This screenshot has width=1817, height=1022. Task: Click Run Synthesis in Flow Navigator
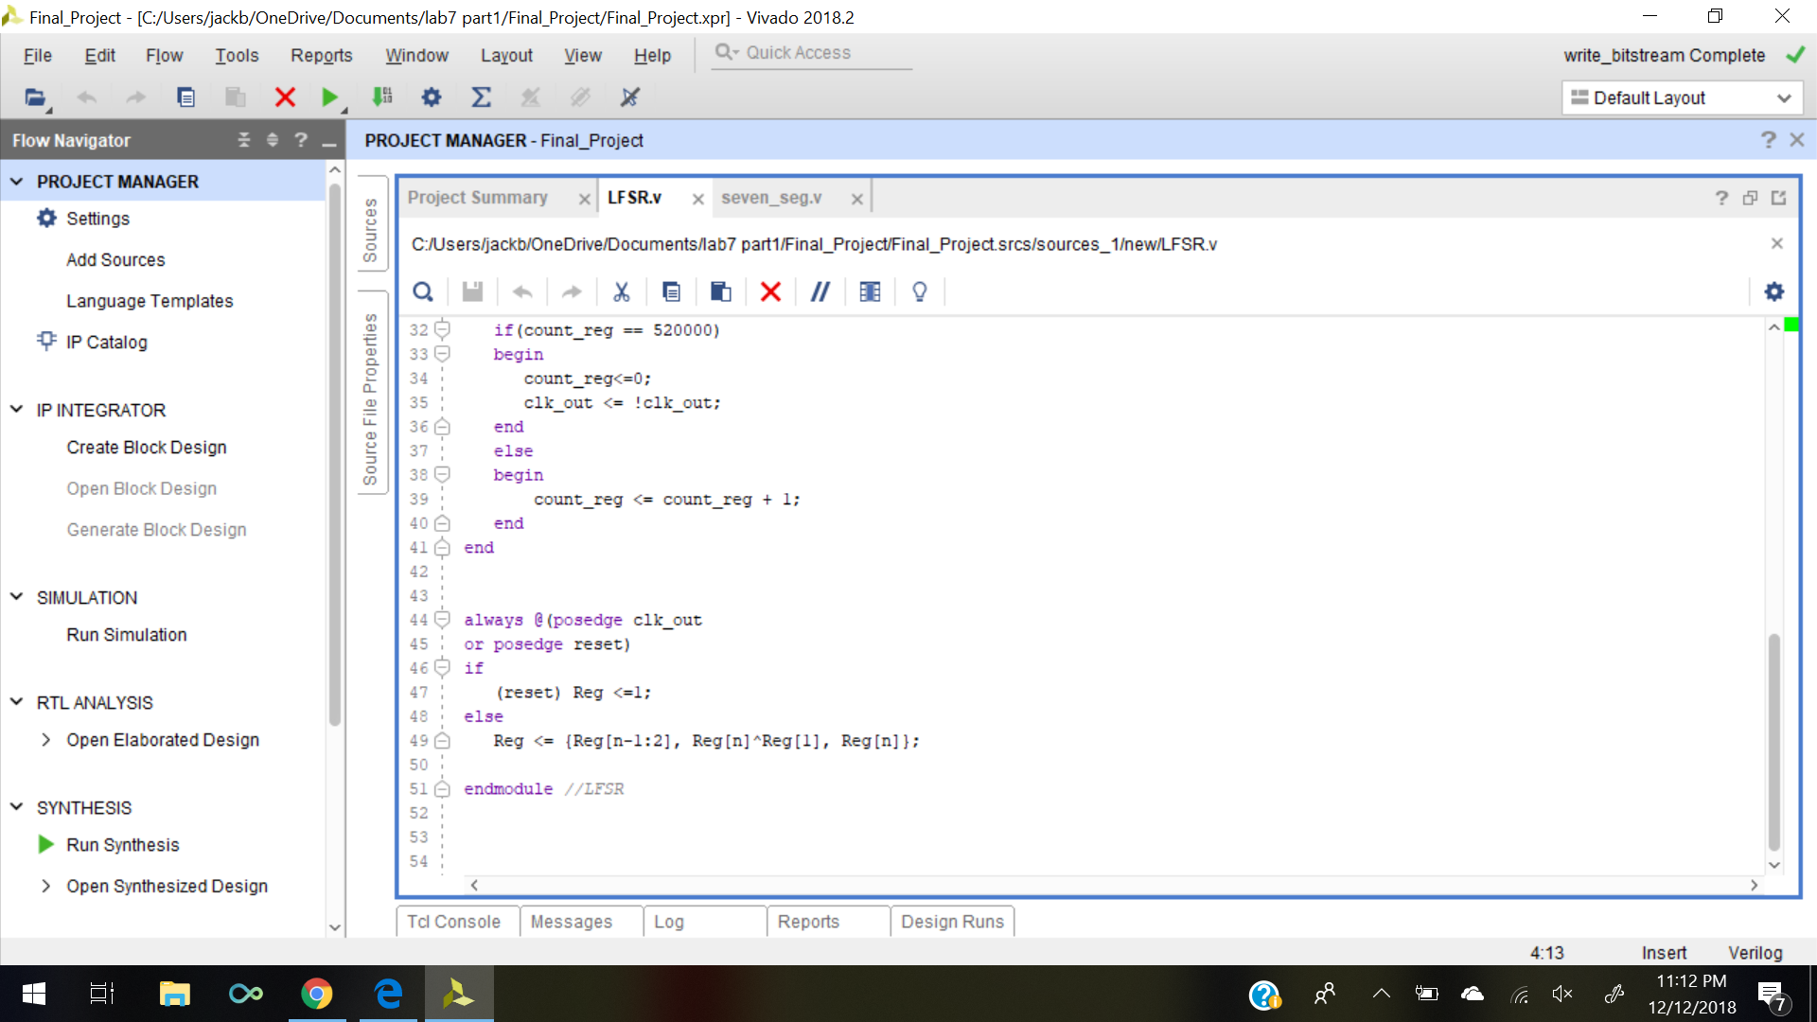[x=122, y=845]
